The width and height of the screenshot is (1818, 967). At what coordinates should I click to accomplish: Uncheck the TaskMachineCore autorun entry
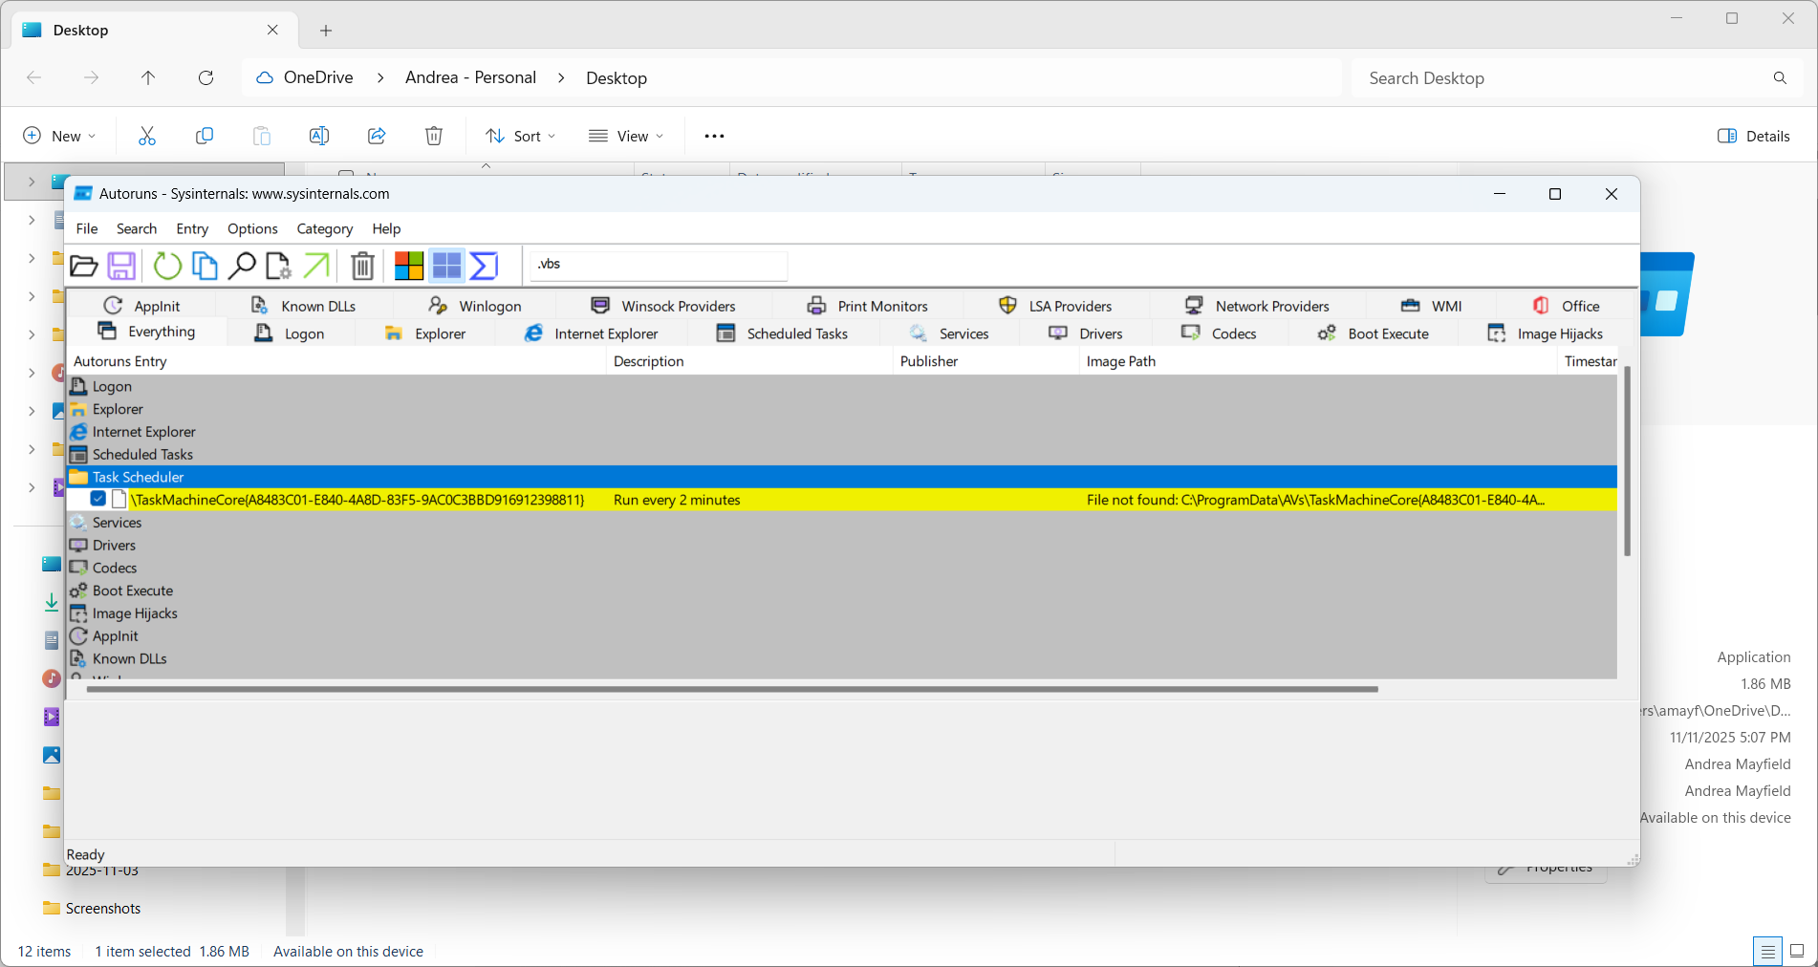[x=98, y=499]
